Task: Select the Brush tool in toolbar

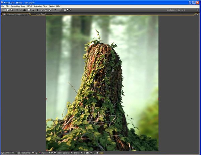Action: click(x=42, y=10)
